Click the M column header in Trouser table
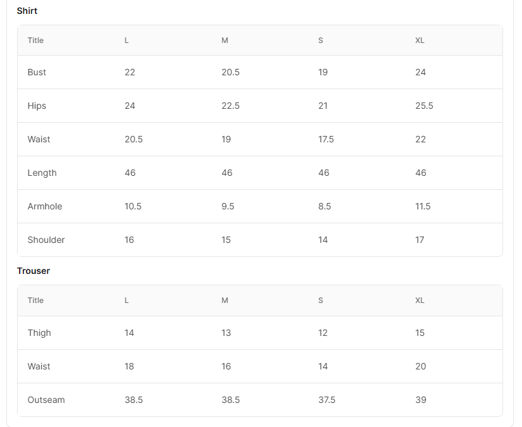This screenshot has height=427, width=522. (225, 300)
